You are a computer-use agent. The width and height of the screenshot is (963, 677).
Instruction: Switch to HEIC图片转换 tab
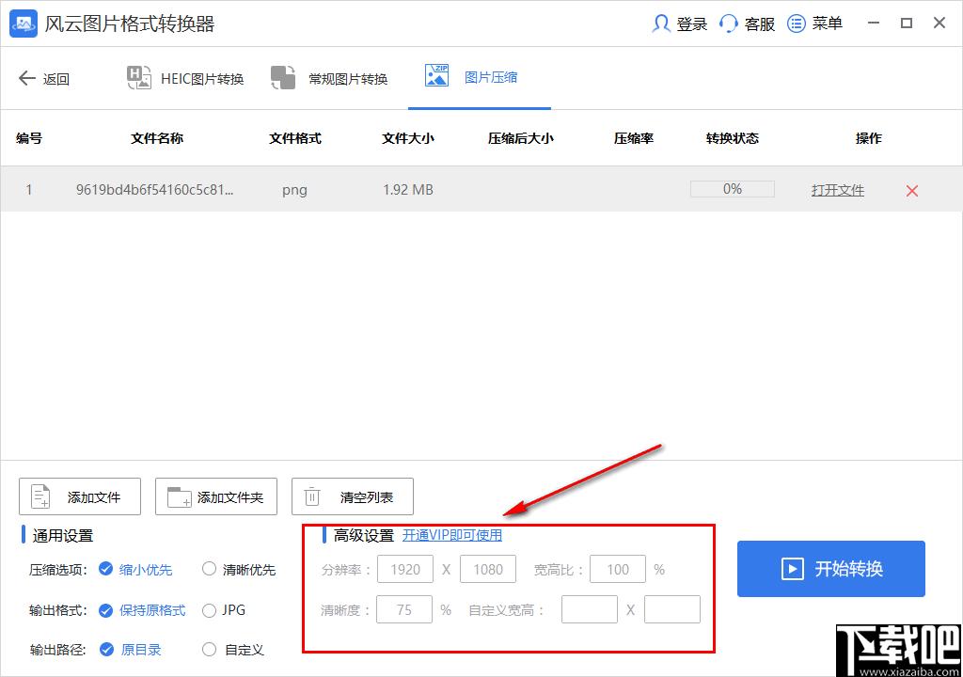pyautogui.click(x=185, y=78)
